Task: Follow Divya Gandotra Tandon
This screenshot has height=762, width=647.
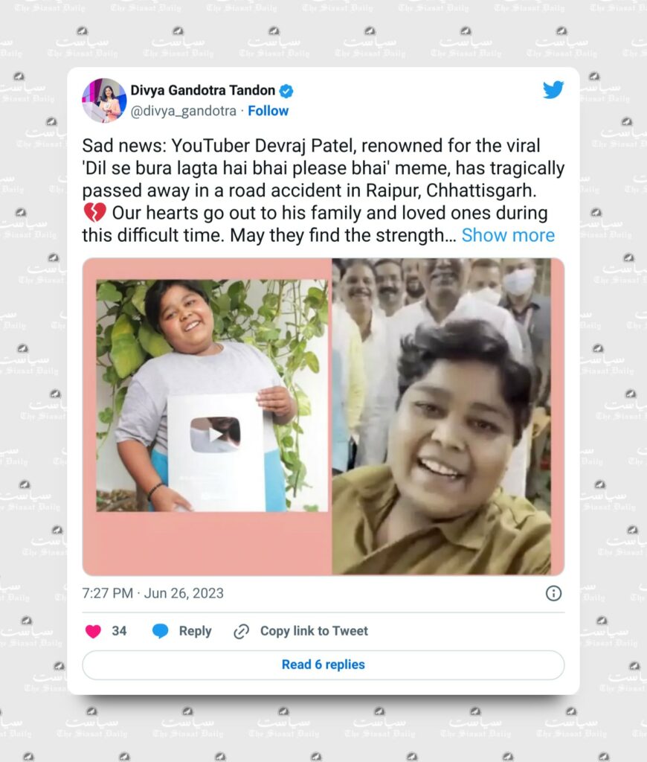Action: click(268, 112)
